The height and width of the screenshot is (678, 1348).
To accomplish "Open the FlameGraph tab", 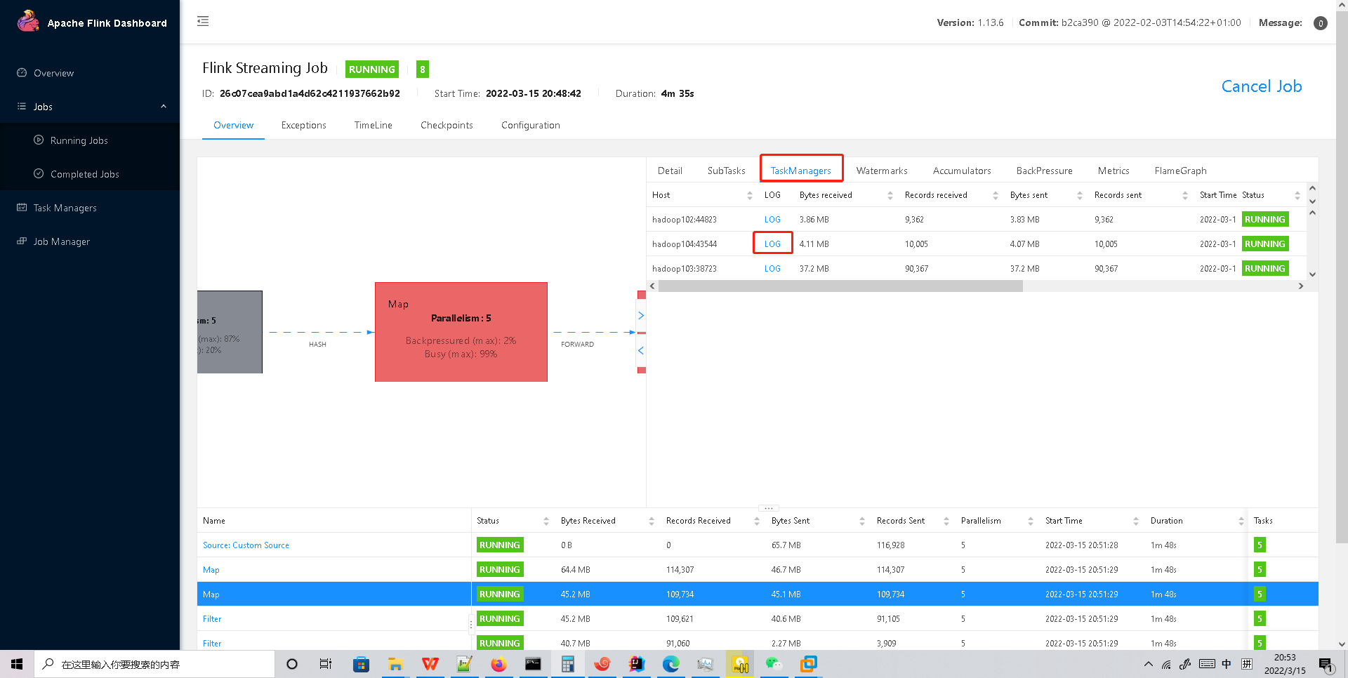I will point(1180,171).
